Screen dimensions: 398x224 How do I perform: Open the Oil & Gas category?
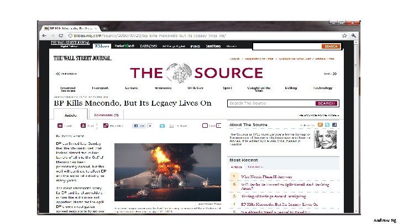[x=195, y=88]
